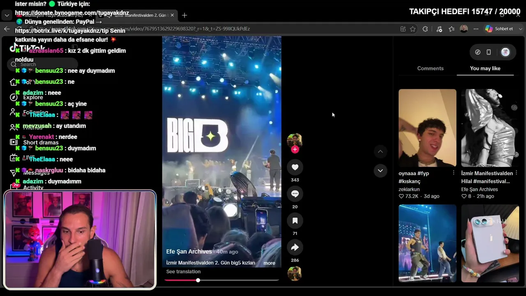The width and height of the screenshot is (526, 296).
Task: Close the İzmir Manifestivalden browser tab
Action: click(x=172, y=15)
